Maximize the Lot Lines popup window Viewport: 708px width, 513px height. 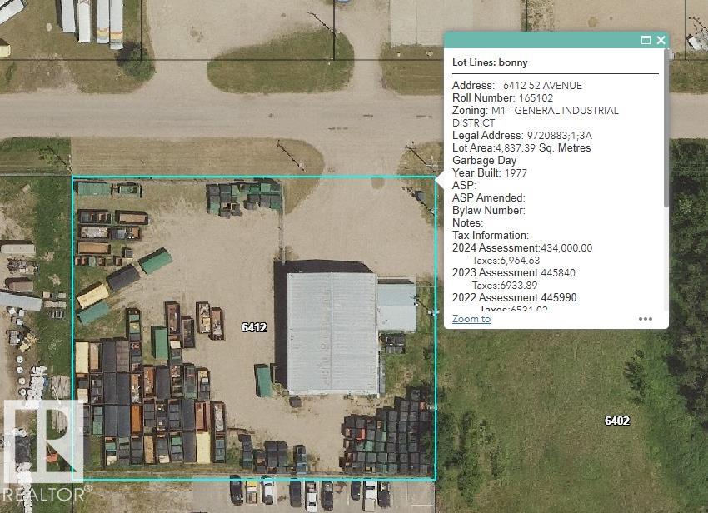pos(646,40)
